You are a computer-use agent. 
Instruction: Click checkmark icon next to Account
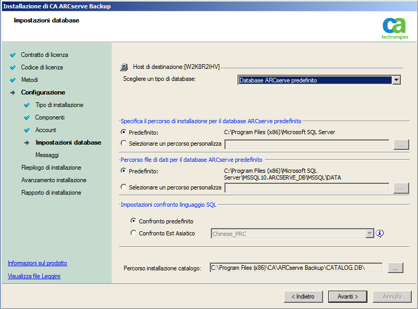[27, 130]
